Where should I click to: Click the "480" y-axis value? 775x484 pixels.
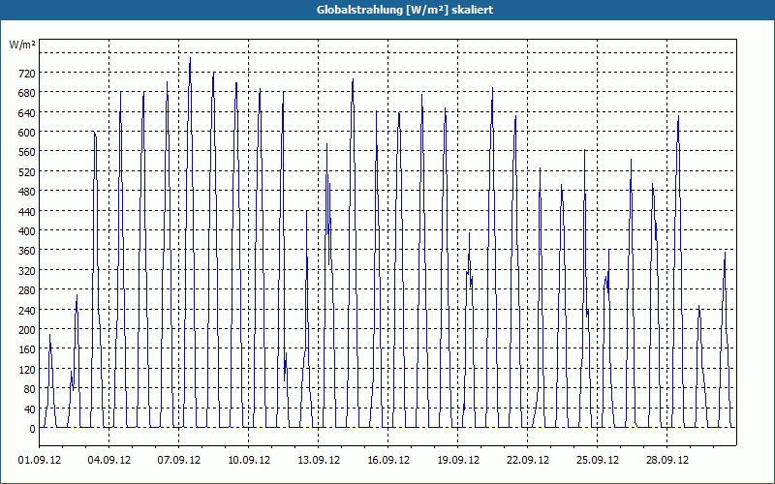(27, 192)
